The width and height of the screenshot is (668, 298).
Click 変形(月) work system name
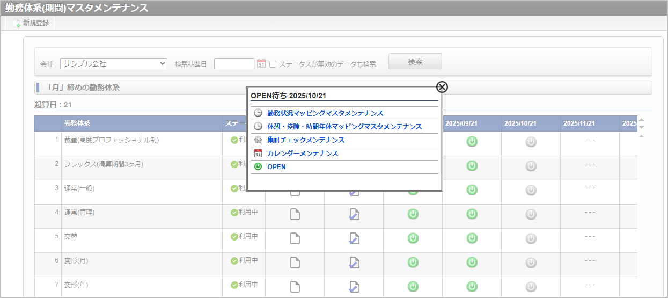tap(75, 260)
